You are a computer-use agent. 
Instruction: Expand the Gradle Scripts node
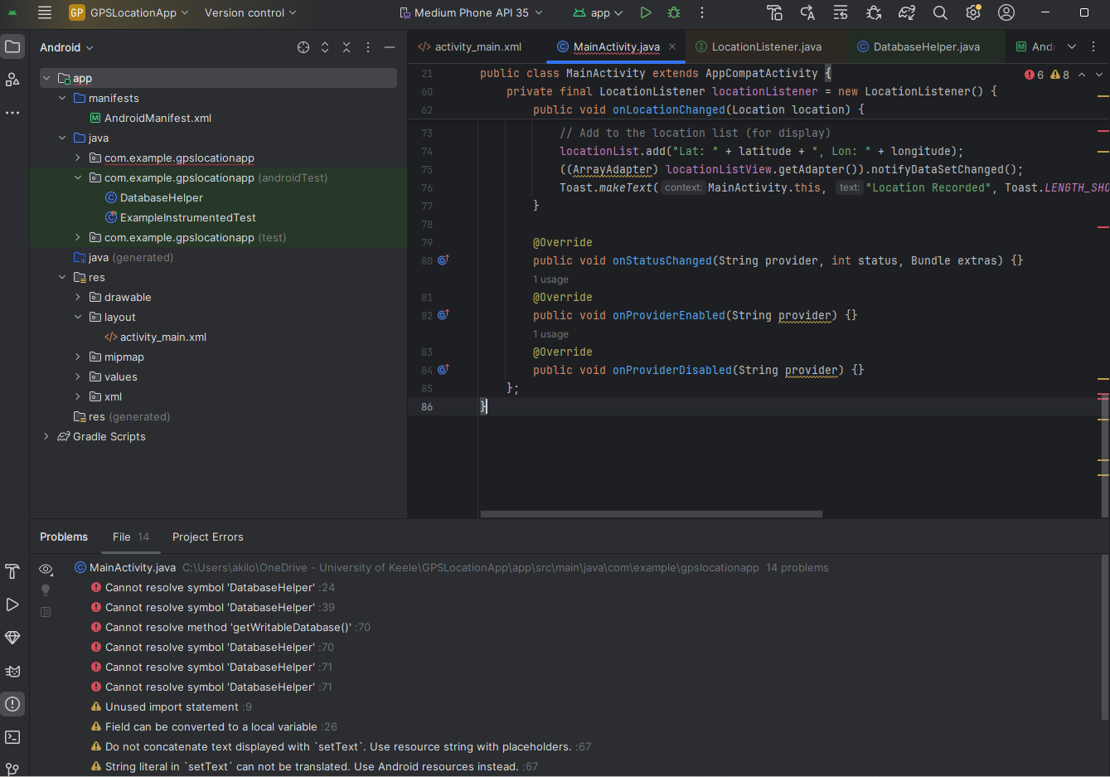pyautogui.click(x=46, y=436)
